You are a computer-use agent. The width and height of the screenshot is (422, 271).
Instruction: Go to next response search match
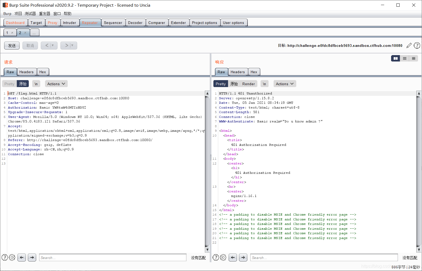tap(243, 257)
